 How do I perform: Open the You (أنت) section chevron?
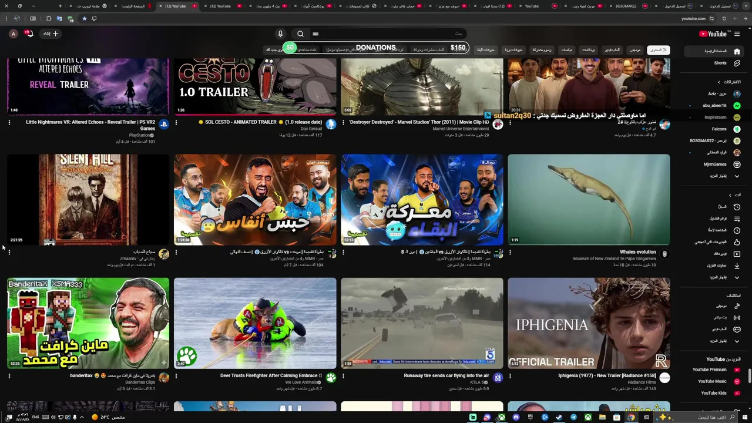click(730, 195)
